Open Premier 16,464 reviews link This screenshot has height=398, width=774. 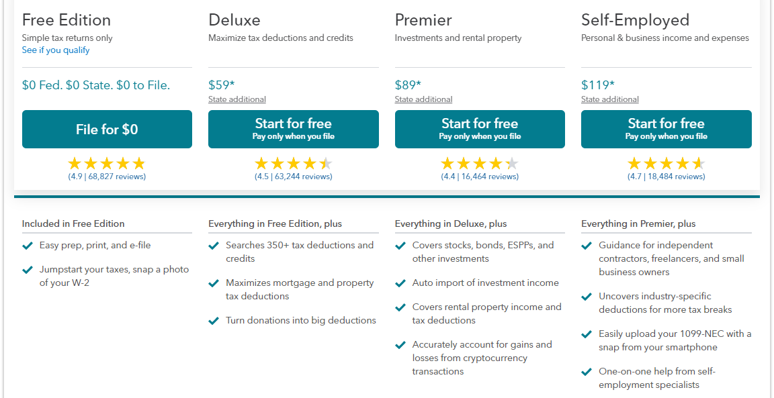pos(480,177)
